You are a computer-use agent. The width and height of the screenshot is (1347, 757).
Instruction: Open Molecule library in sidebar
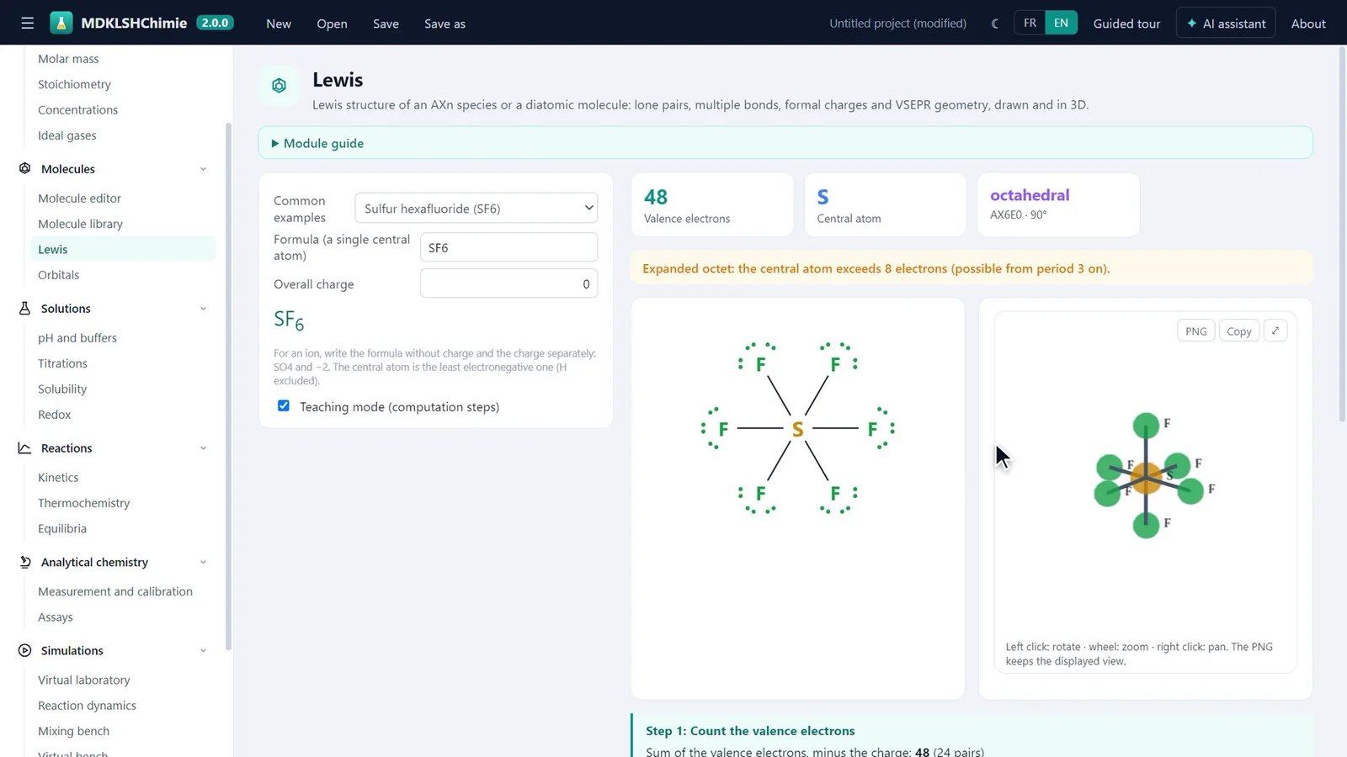pyautogui.click(x=80, y=224)
